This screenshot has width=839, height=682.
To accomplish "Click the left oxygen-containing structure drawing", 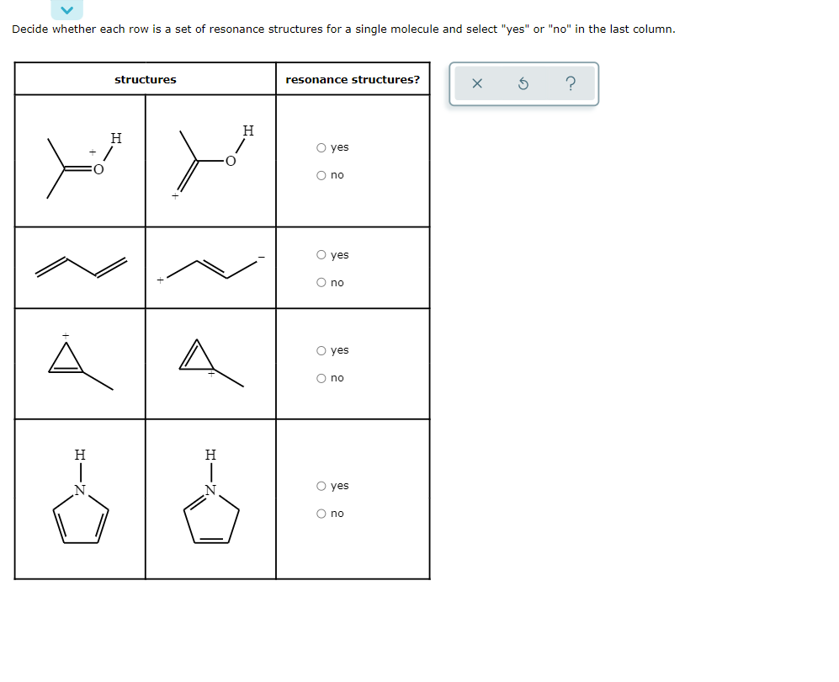I will tap(80, 162).
